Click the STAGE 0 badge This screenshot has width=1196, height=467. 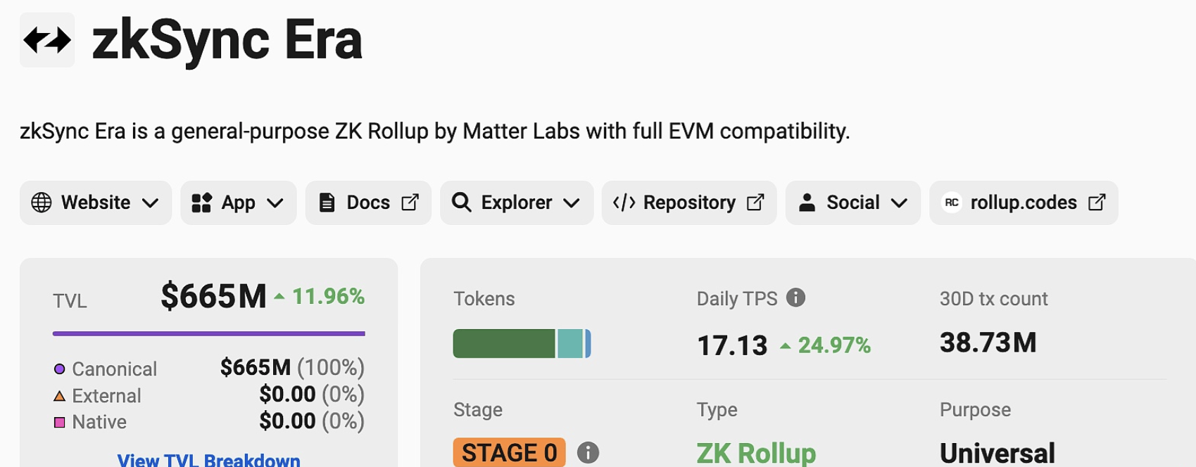(509, 453)
